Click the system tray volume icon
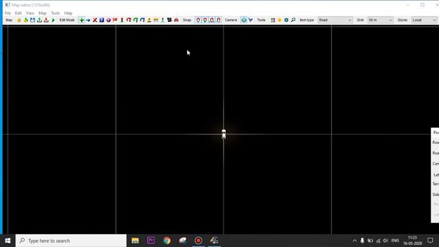The height and width of the screenshot is (247, 439). click(x=385, y=241)
